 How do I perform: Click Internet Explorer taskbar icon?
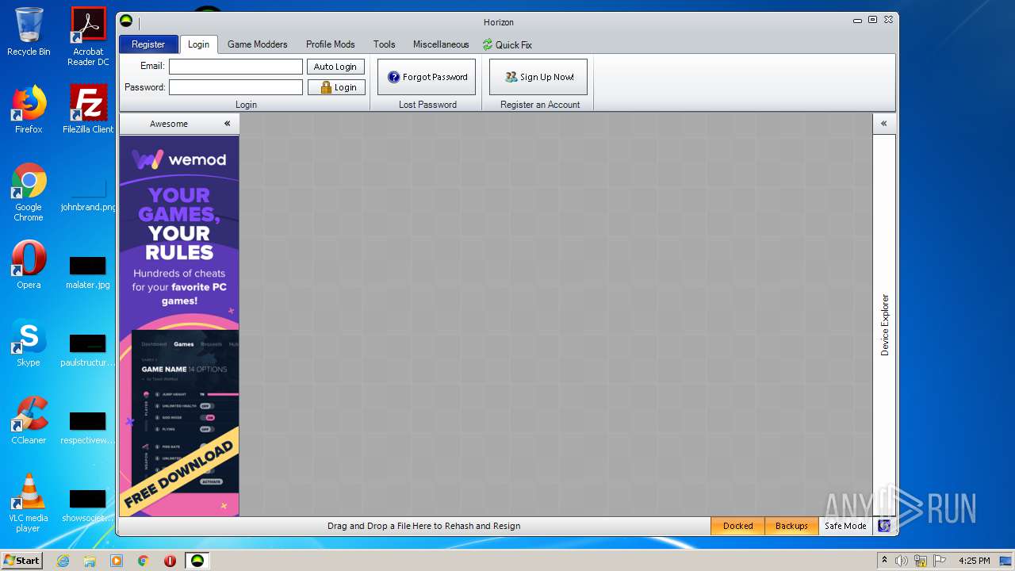tap(63, 561)
